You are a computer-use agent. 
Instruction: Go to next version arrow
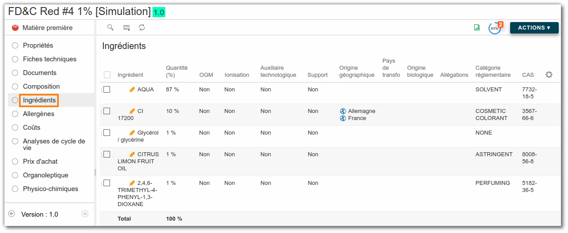point(85,214)
